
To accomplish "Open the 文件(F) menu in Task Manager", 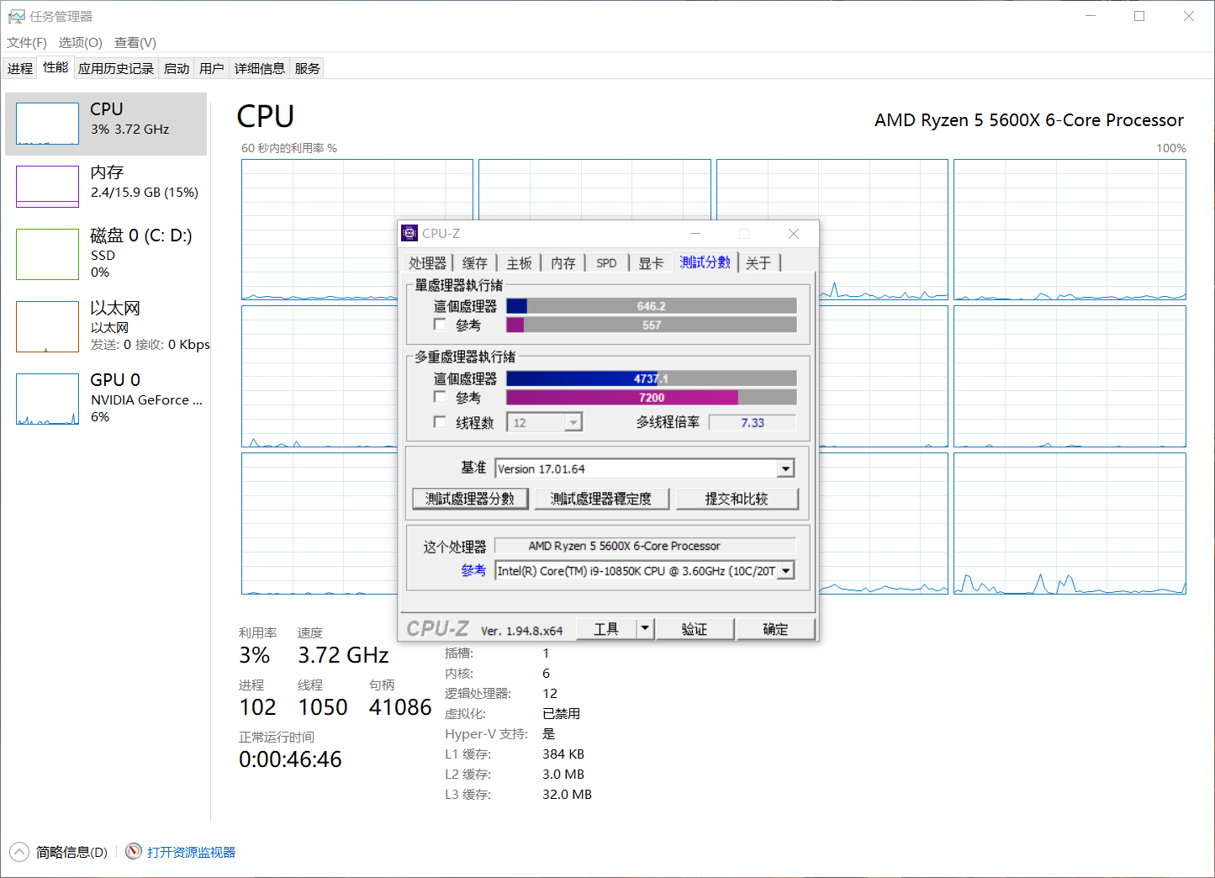I will [x=27, y=43].
